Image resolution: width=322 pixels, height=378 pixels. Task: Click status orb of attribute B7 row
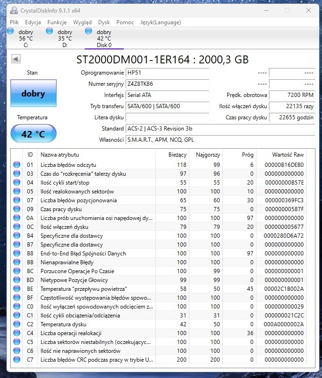[17, 244]
